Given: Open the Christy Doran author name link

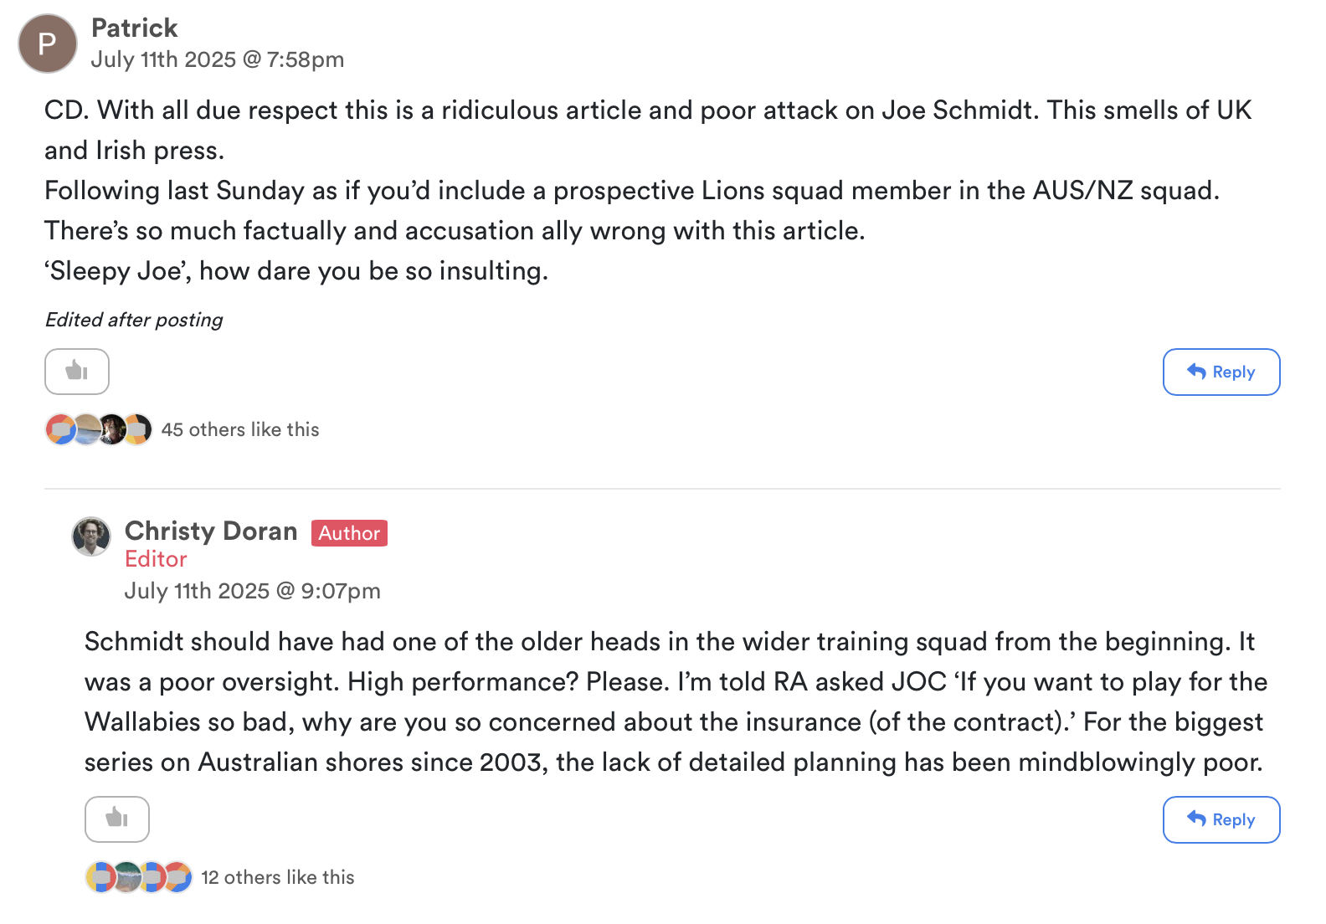Looking at the screenshot, I should coord(211,531).
